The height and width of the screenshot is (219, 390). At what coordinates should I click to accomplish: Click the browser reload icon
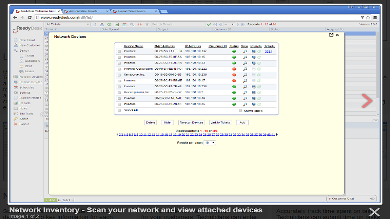30,18
